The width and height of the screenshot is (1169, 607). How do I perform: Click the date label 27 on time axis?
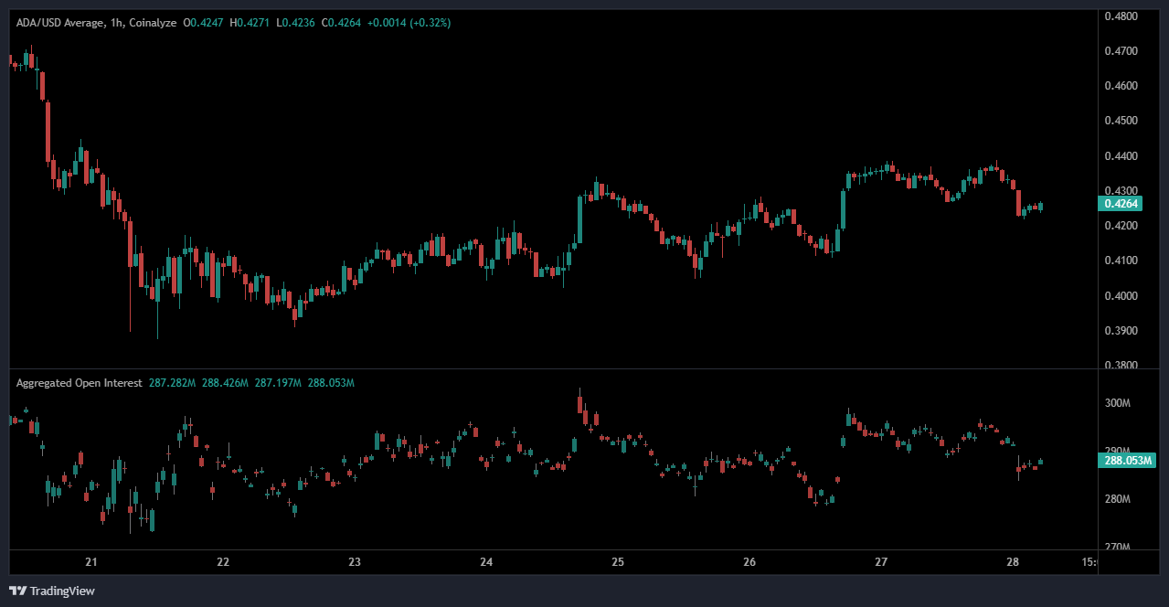pos(881,562)
